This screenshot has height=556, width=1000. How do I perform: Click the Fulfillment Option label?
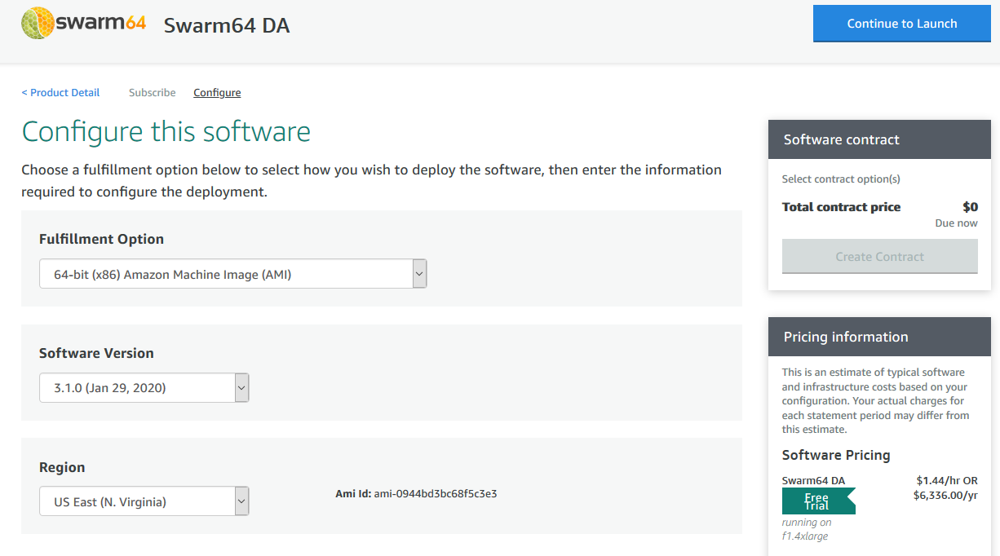point(101,239)
